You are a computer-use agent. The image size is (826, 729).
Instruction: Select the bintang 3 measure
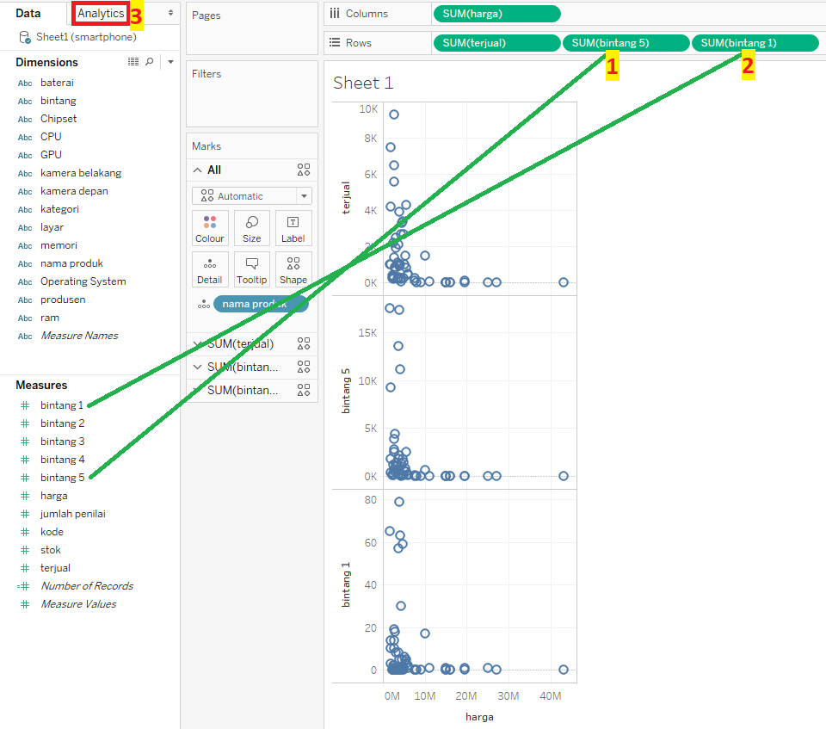click(63, 441)
